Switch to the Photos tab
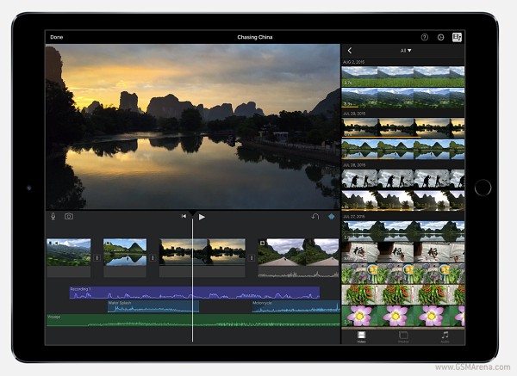 click(x=402, y=336)
